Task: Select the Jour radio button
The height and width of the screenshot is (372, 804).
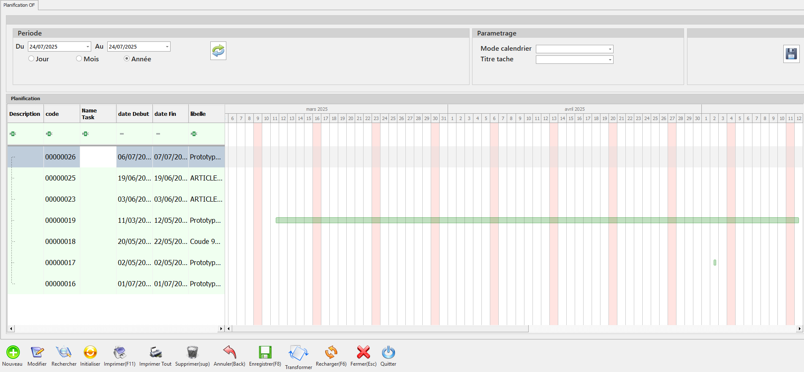Action: click(x=31, y=59)
